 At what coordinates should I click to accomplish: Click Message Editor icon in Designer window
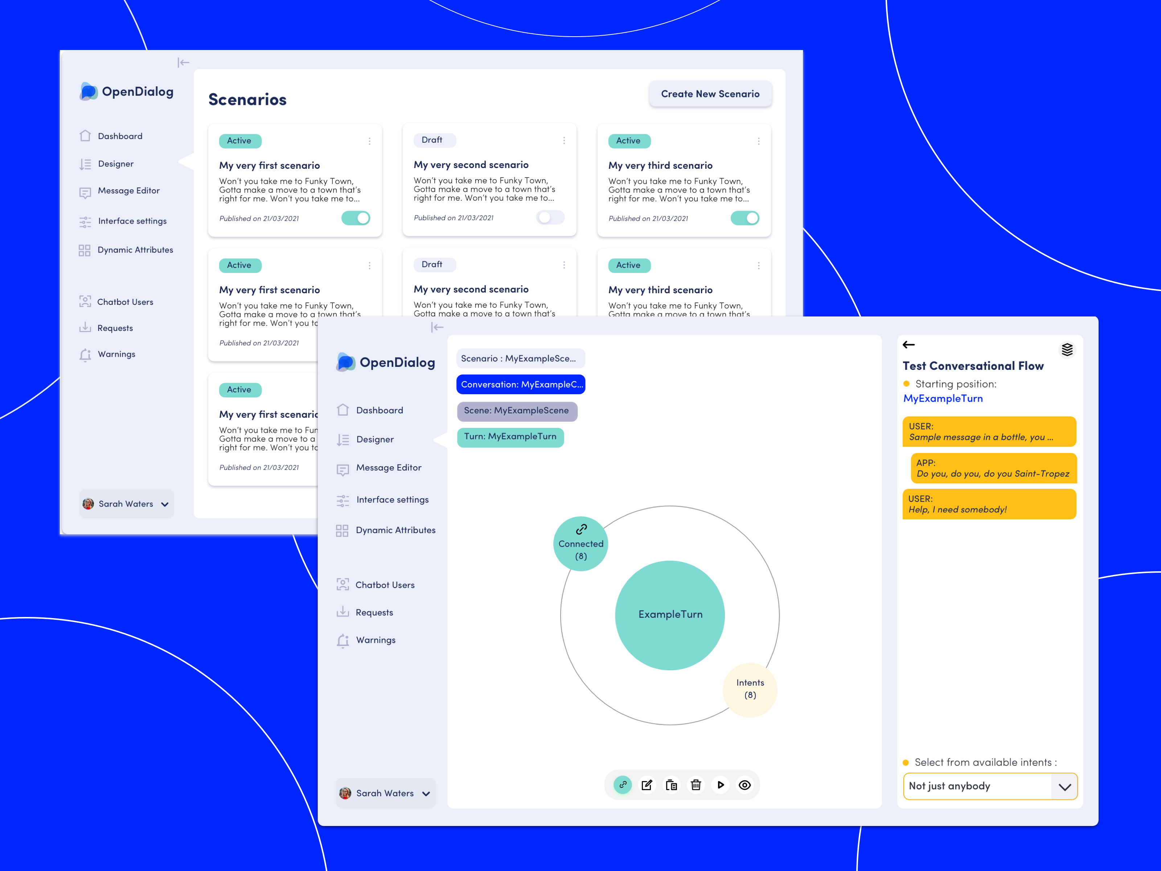[x=343, y=469]
